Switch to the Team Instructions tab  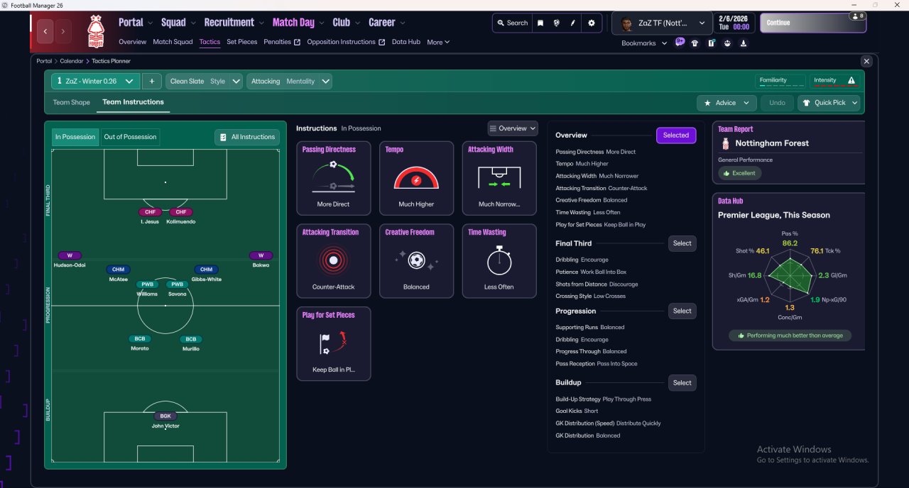[133, 102]
